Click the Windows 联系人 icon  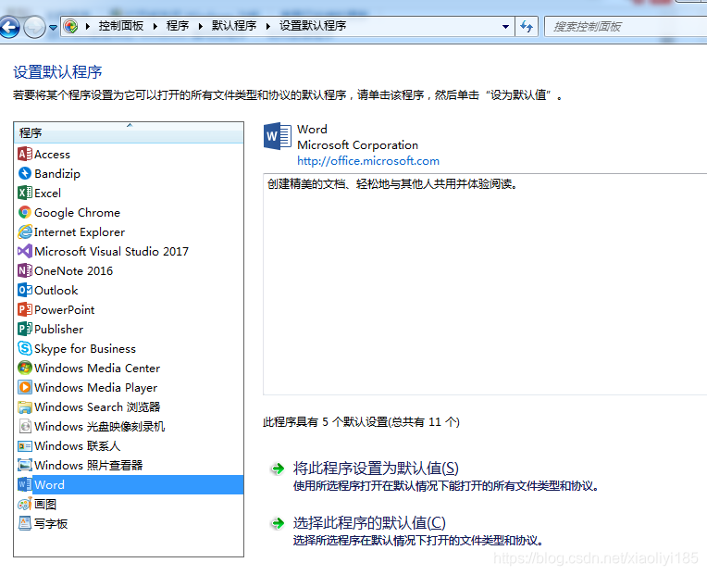click(x=25, y=446)
